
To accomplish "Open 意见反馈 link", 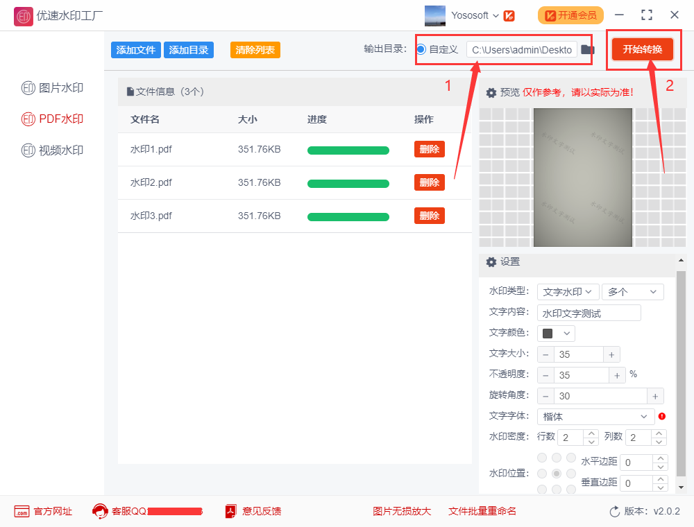I will [x=253, y=512].
